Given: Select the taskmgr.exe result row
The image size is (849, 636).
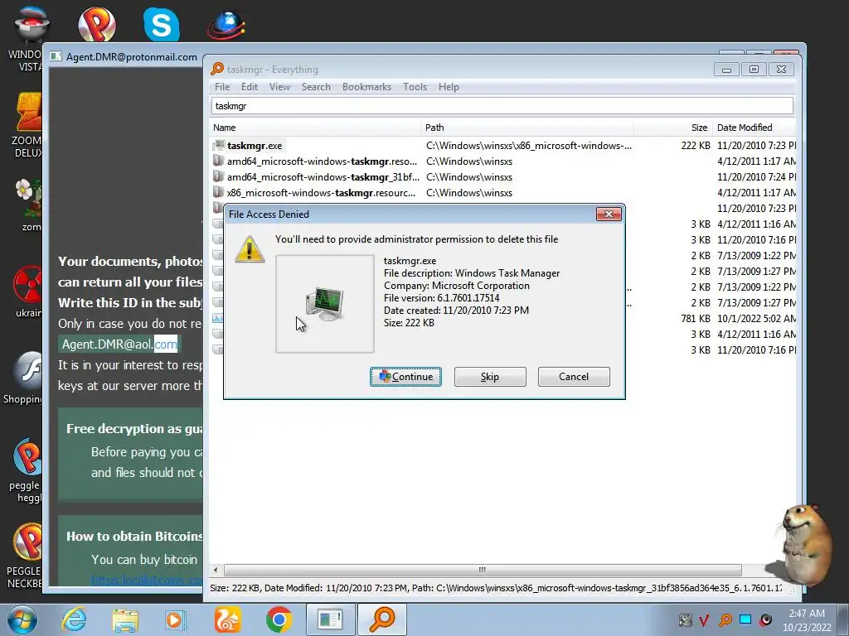Looking at the screenshot, I should click(503, 146).
